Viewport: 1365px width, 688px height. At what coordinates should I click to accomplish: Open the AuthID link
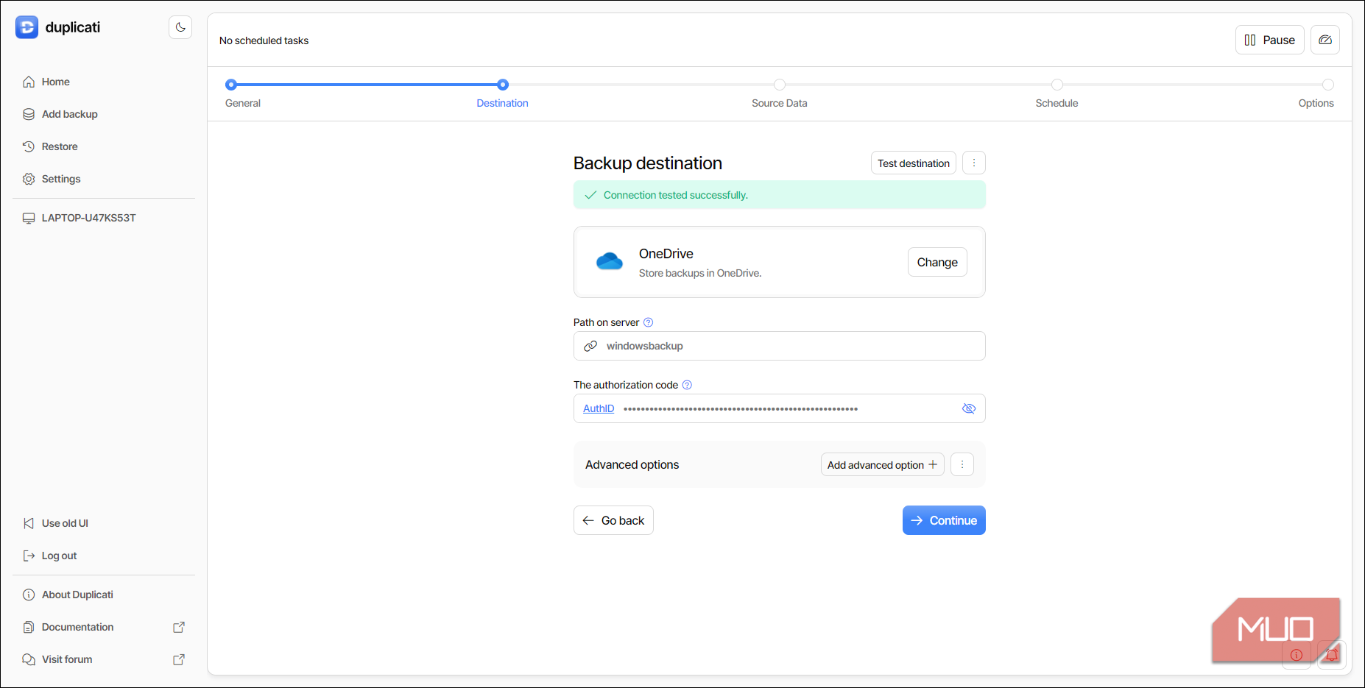coord(599,408)
